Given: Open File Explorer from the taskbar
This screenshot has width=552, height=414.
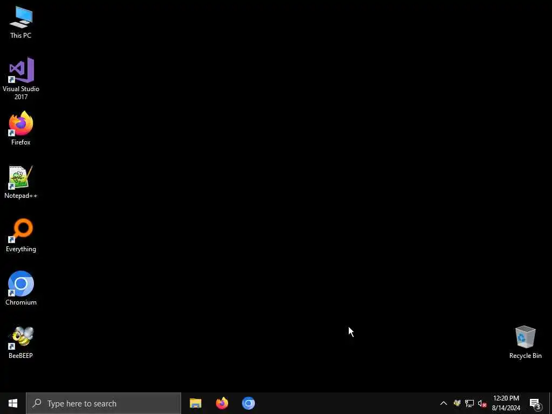Looking at the screenshot, I should coord(195,403).
